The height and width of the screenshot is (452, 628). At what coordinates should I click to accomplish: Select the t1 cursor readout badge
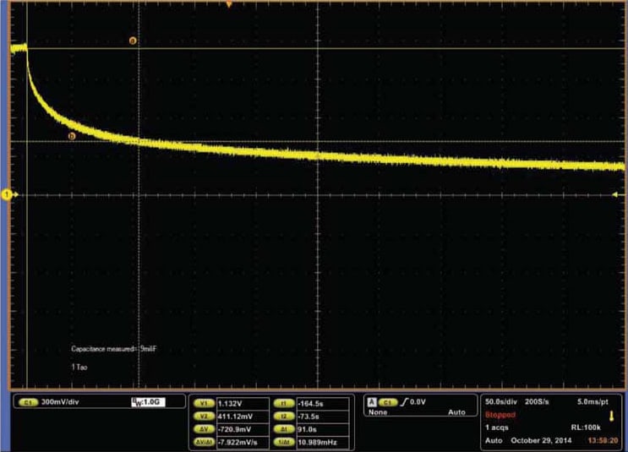pos(284,404)
